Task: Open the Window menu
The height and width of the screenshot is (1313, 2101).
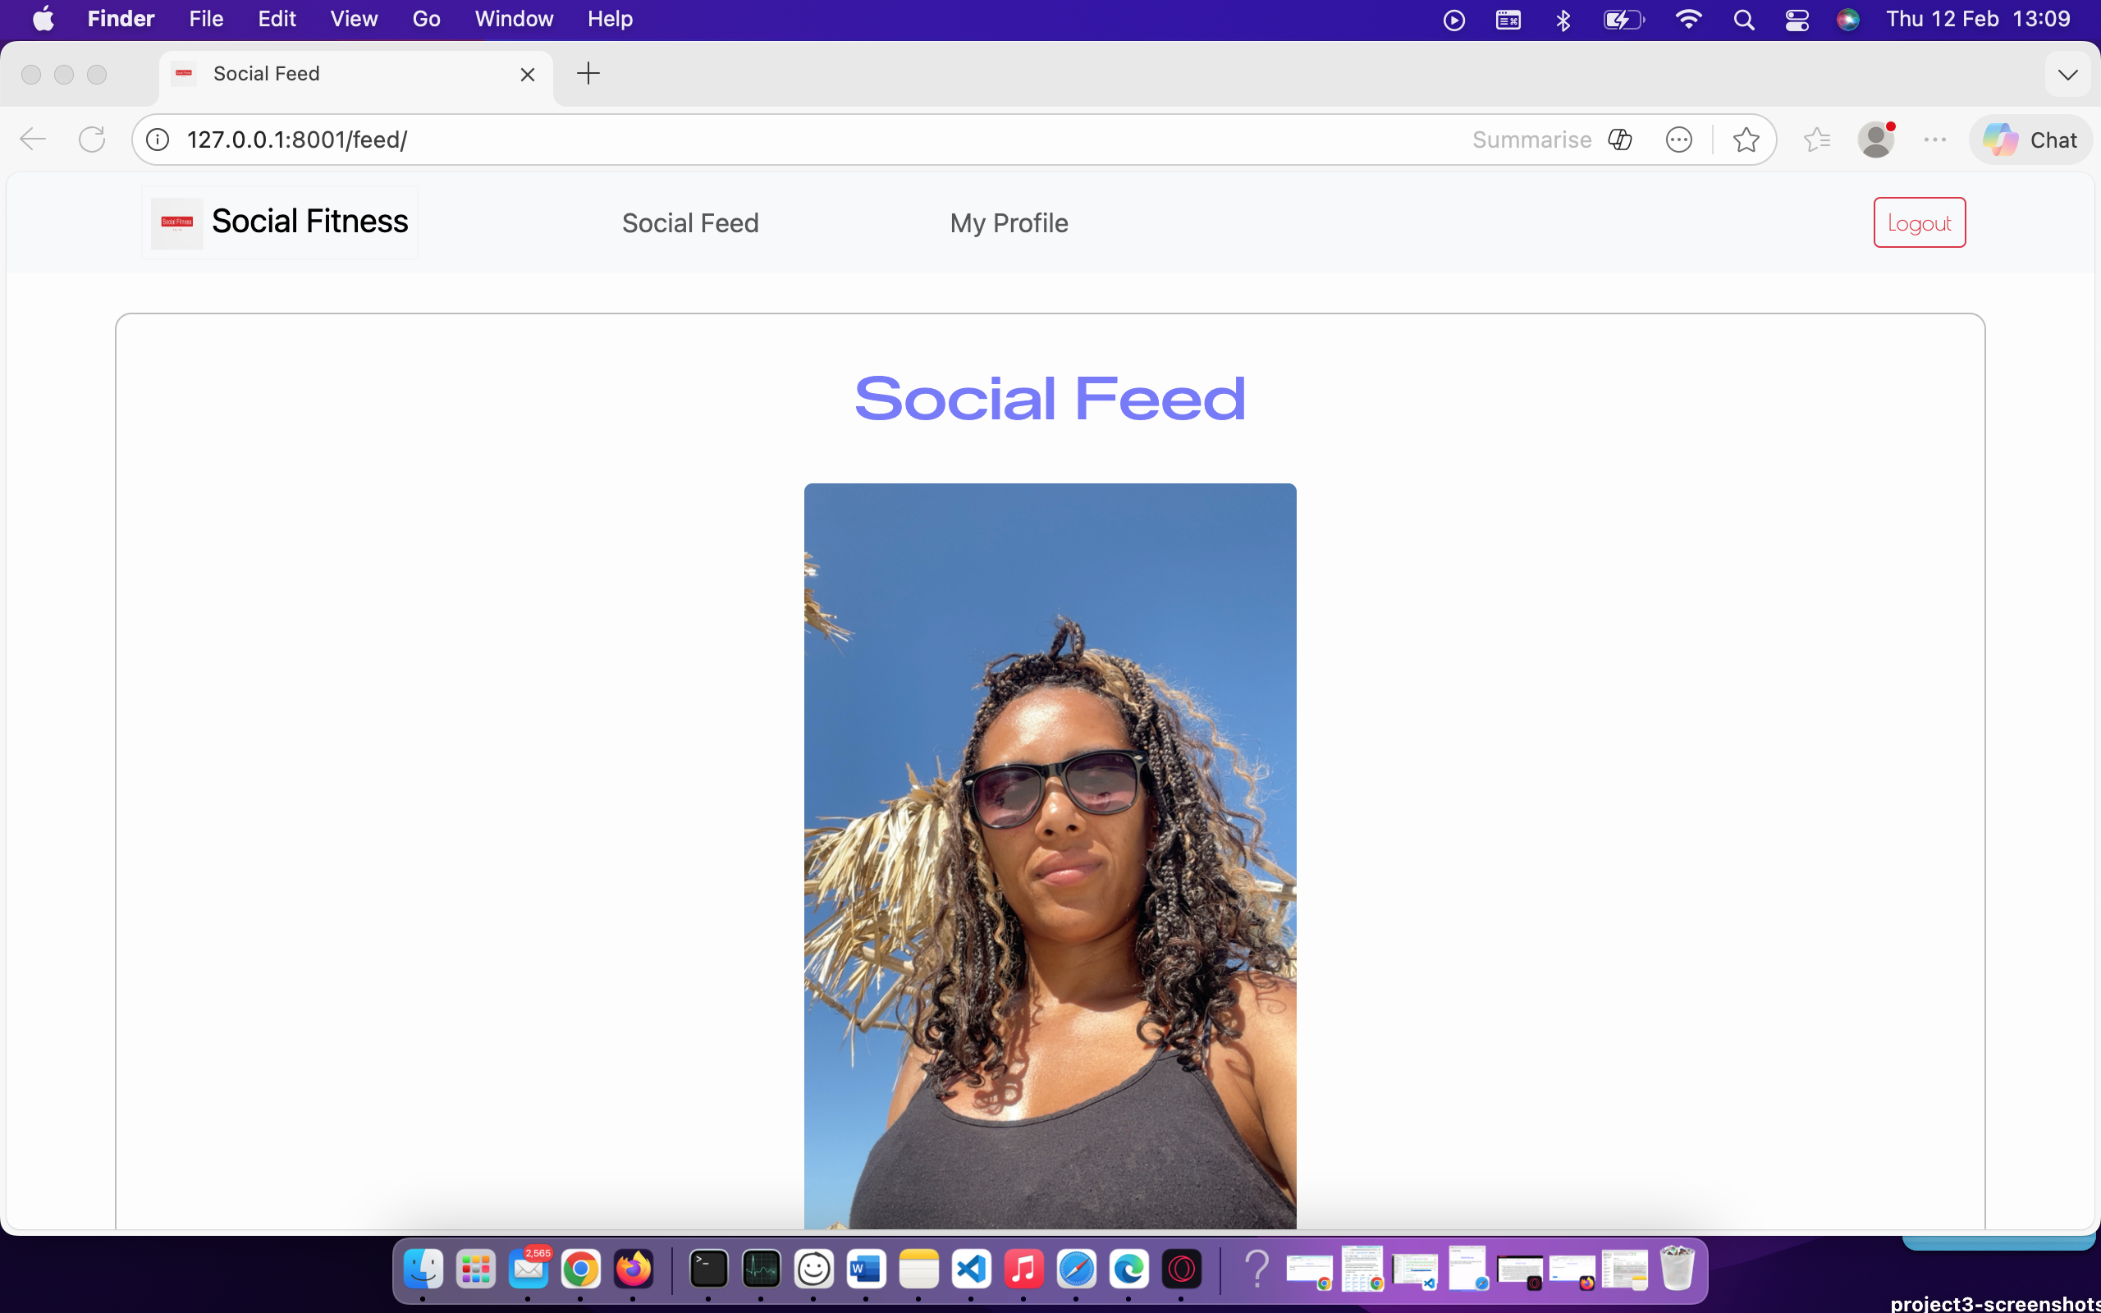Action: point(514,18)
